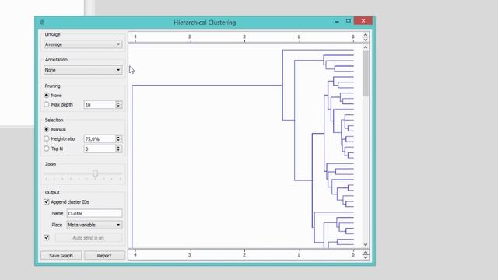
Task: Select the Max depth pruning option
Action: (x=47, y=104)
